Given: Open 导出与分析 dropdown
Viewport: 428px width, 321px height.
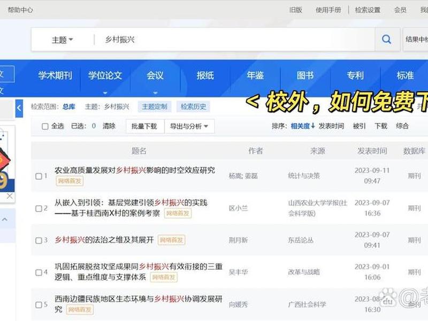Looking at the screenshot, I should tap(189, 126).
